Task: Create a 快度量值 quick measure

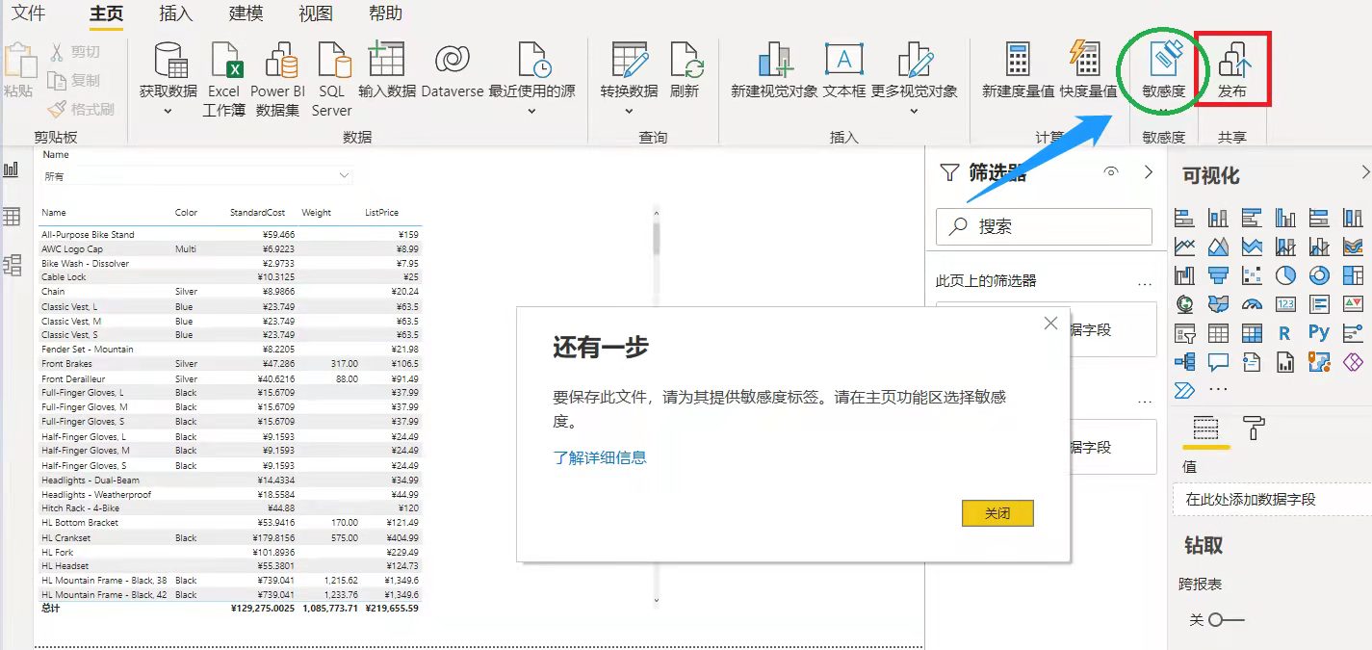Action: 1088,69
